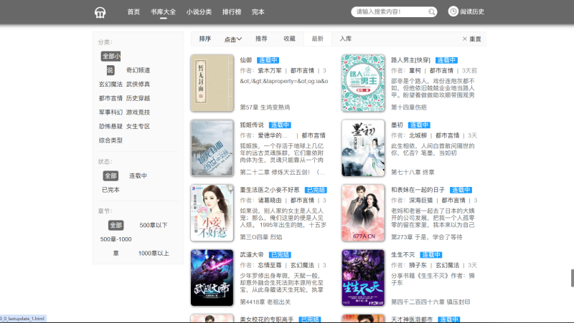Open title 狐姬传说
This screenshot has width=574, height=323.
click(x=252, y=125)
